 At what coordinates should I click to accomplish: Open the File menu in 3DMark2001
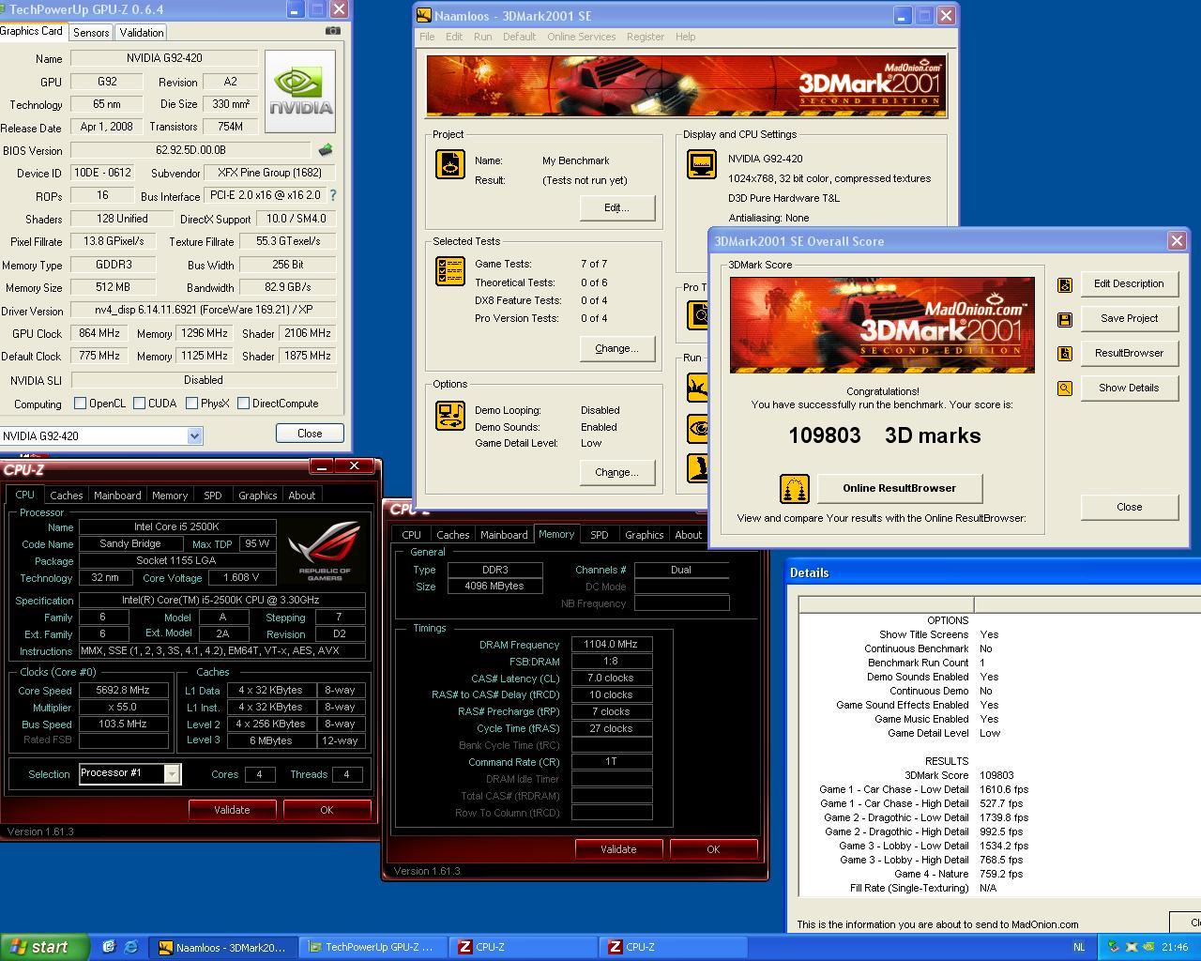(x=427, y=37)
